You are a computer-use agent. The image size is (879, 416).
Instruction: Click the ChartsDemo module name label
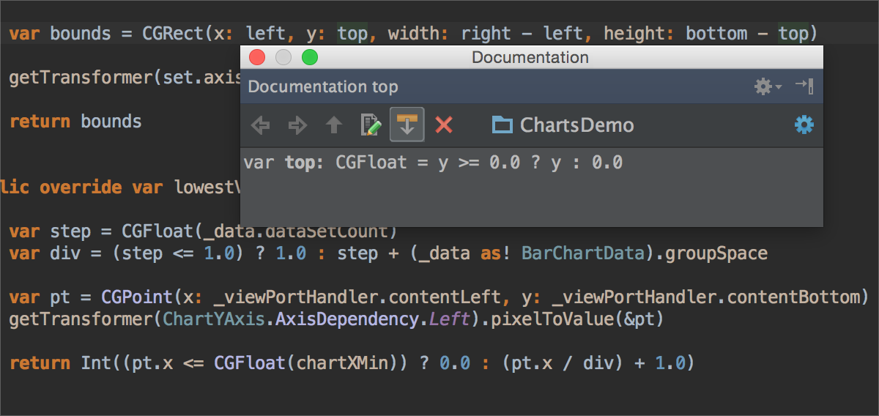click(x=576, y=125)
